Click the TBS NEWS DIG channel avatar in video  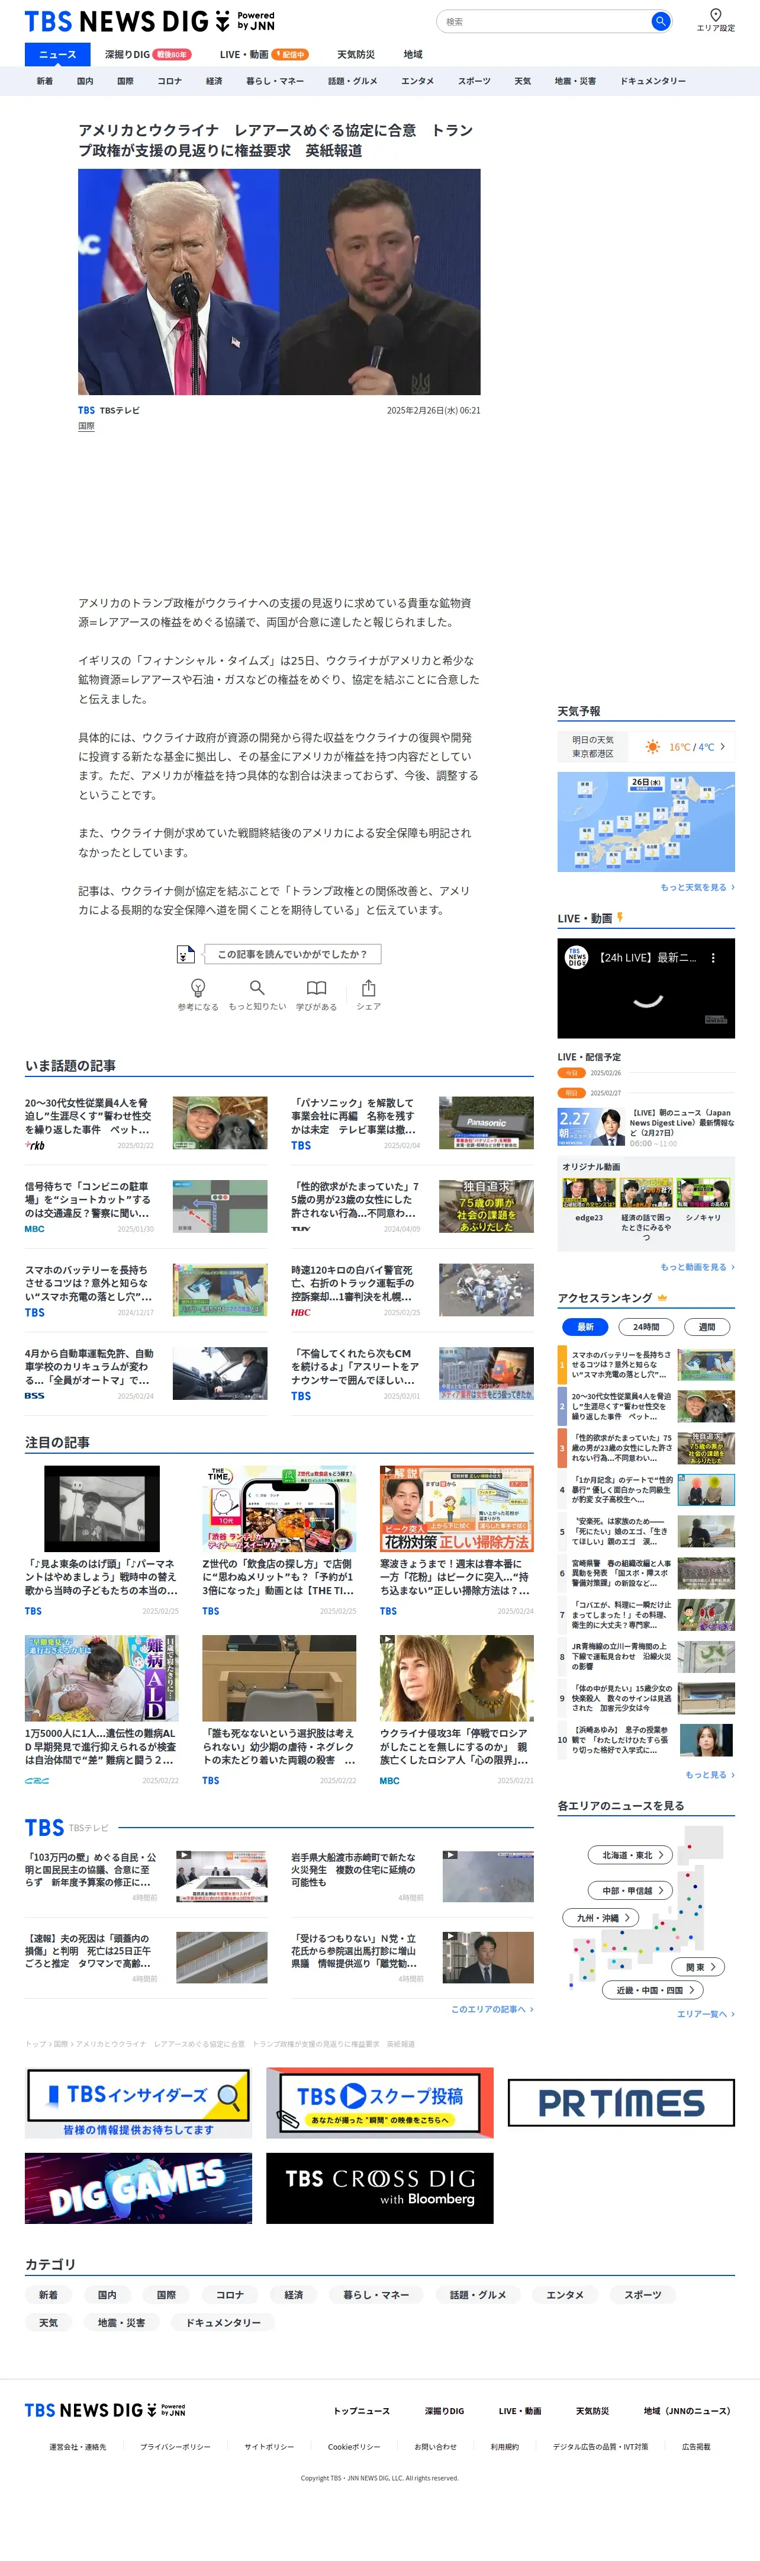(x=576, y=957)
